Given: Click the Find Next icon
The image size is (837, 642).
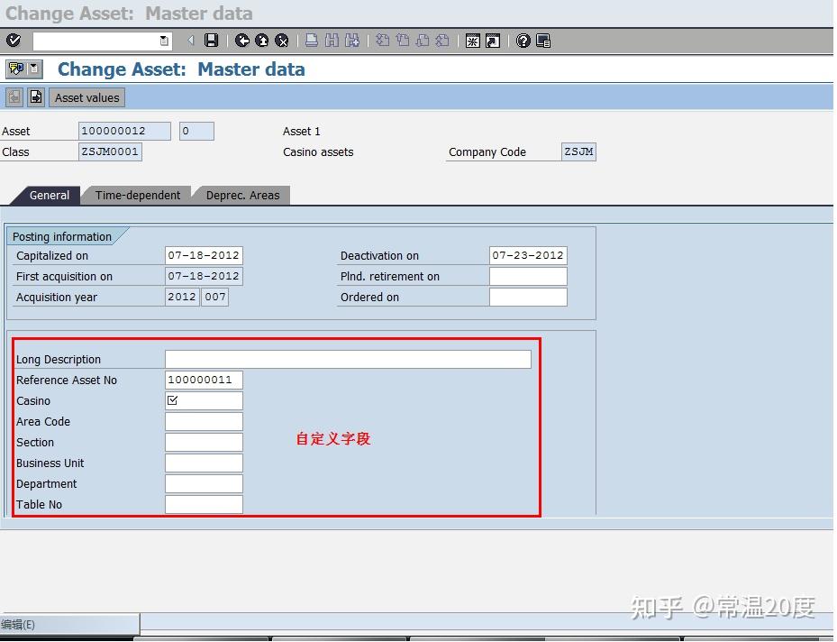Looking at the screenshot, I should click(353, 41).
